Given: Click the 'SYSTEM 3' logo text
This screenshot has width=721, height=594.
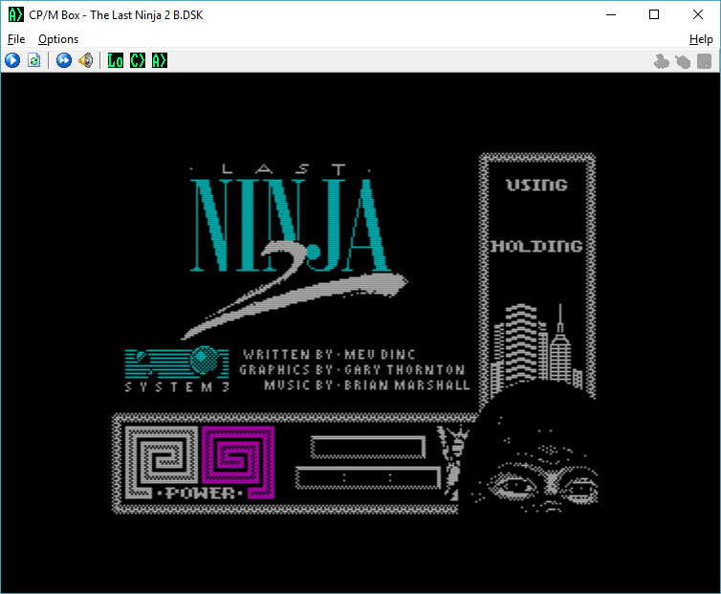Looking at the screenshot, I should [x=177, y=387].
